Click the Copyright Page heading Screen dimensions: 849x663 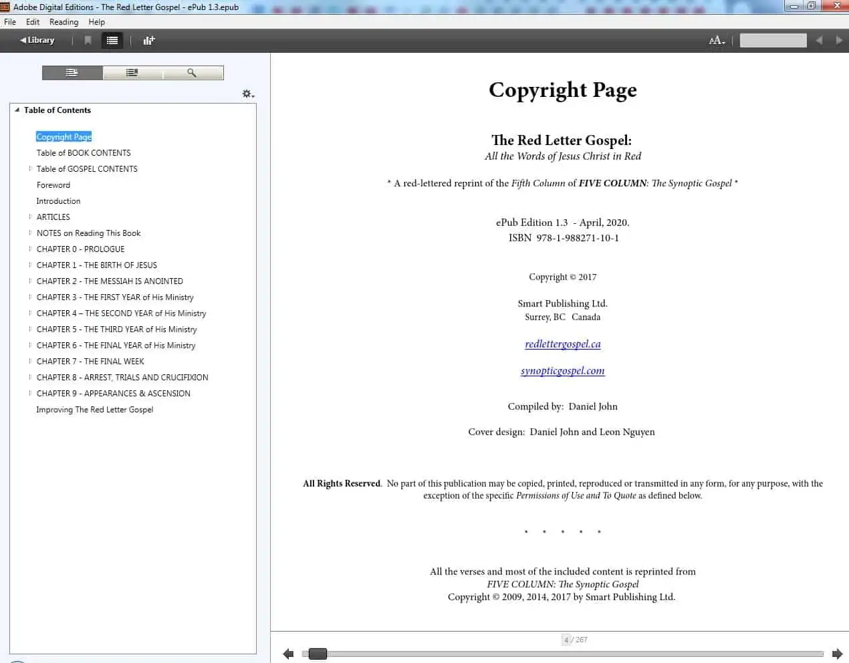pos(563,90)
